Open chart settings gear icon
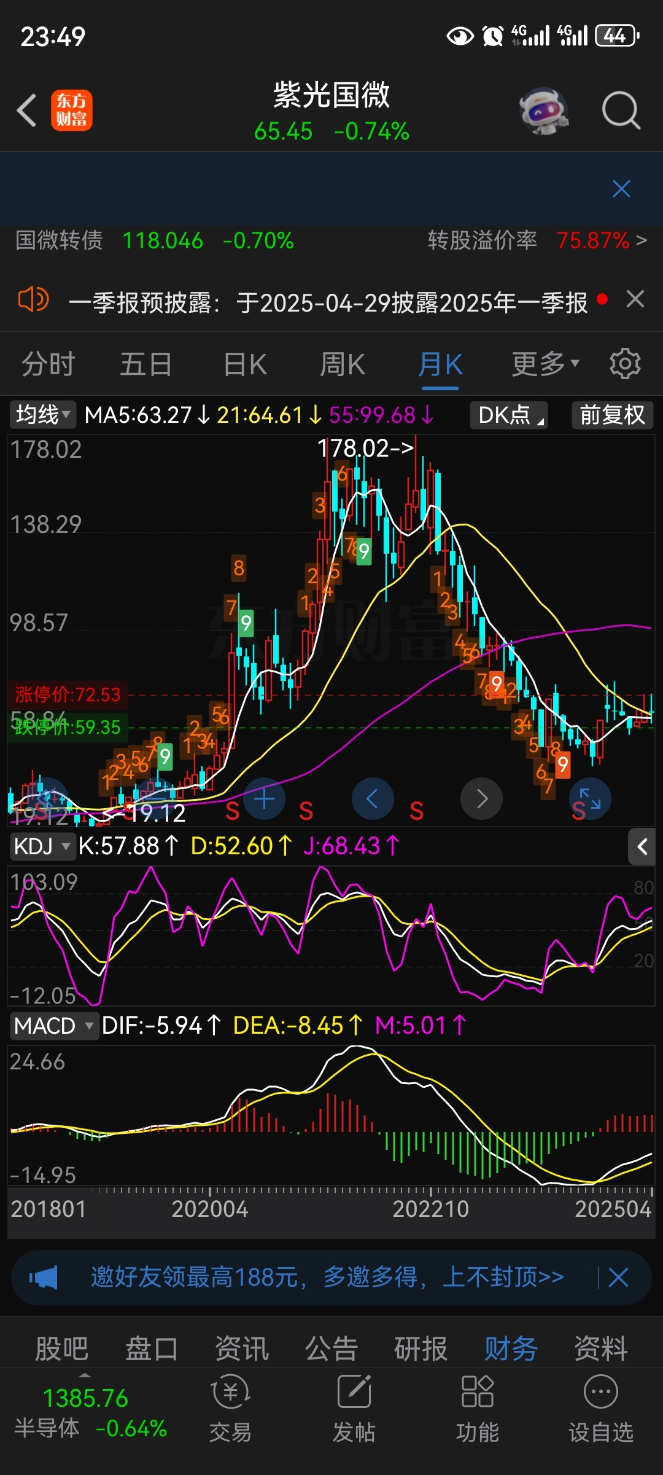The image size is (663, 1475). point(625,364)
